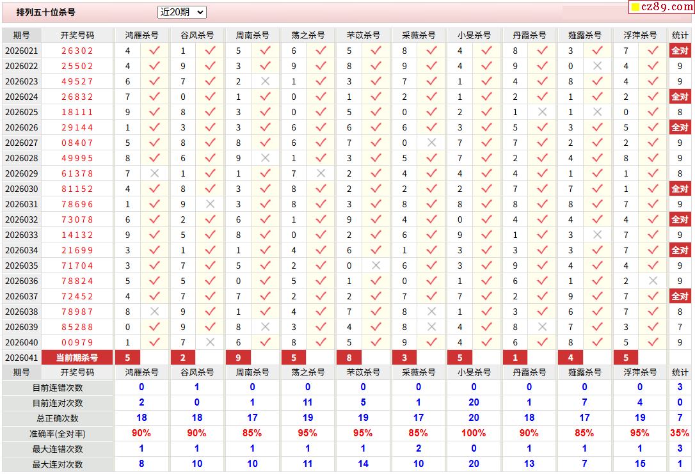695x474 pixels.
Task: Select the 丹霞 cross icon in row 2026025
Action: (542, 112)
